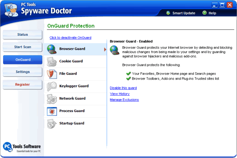Click the 'Browser Guard - Enabled' heading
The width and height of the screenshot is (237, 158).
click(x=131, y=41)
